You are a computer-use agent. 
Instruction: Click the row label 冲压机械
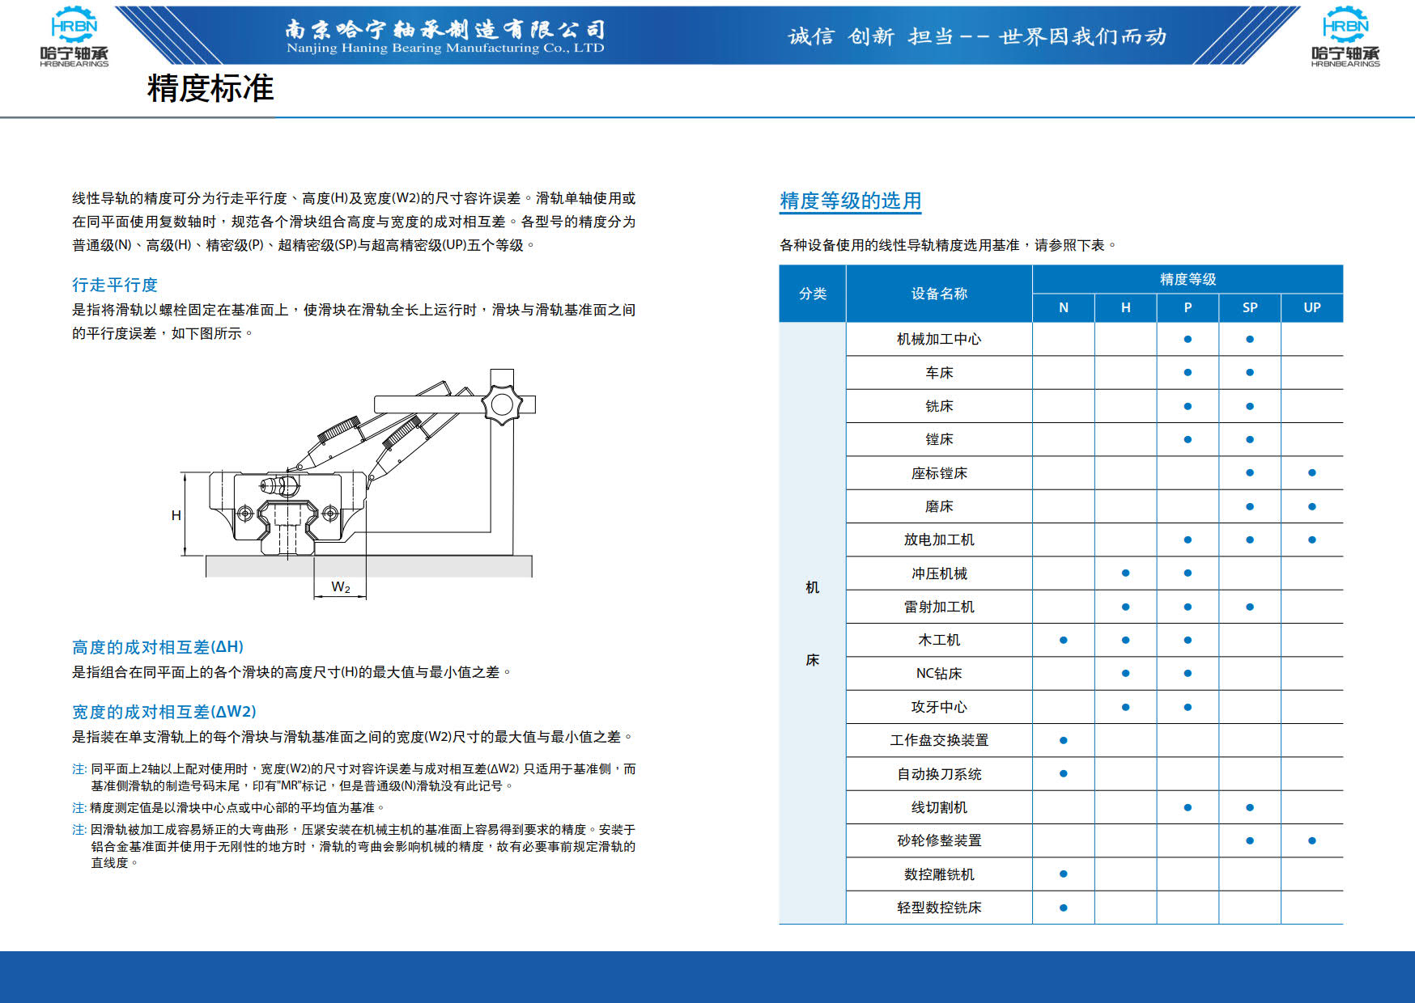coord(939,573)
